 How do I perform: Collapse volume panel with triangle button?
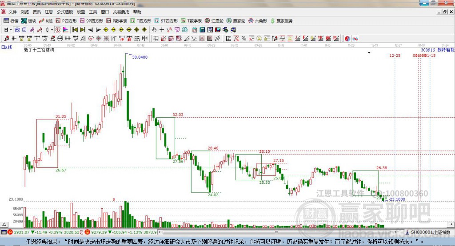[4, 224]
